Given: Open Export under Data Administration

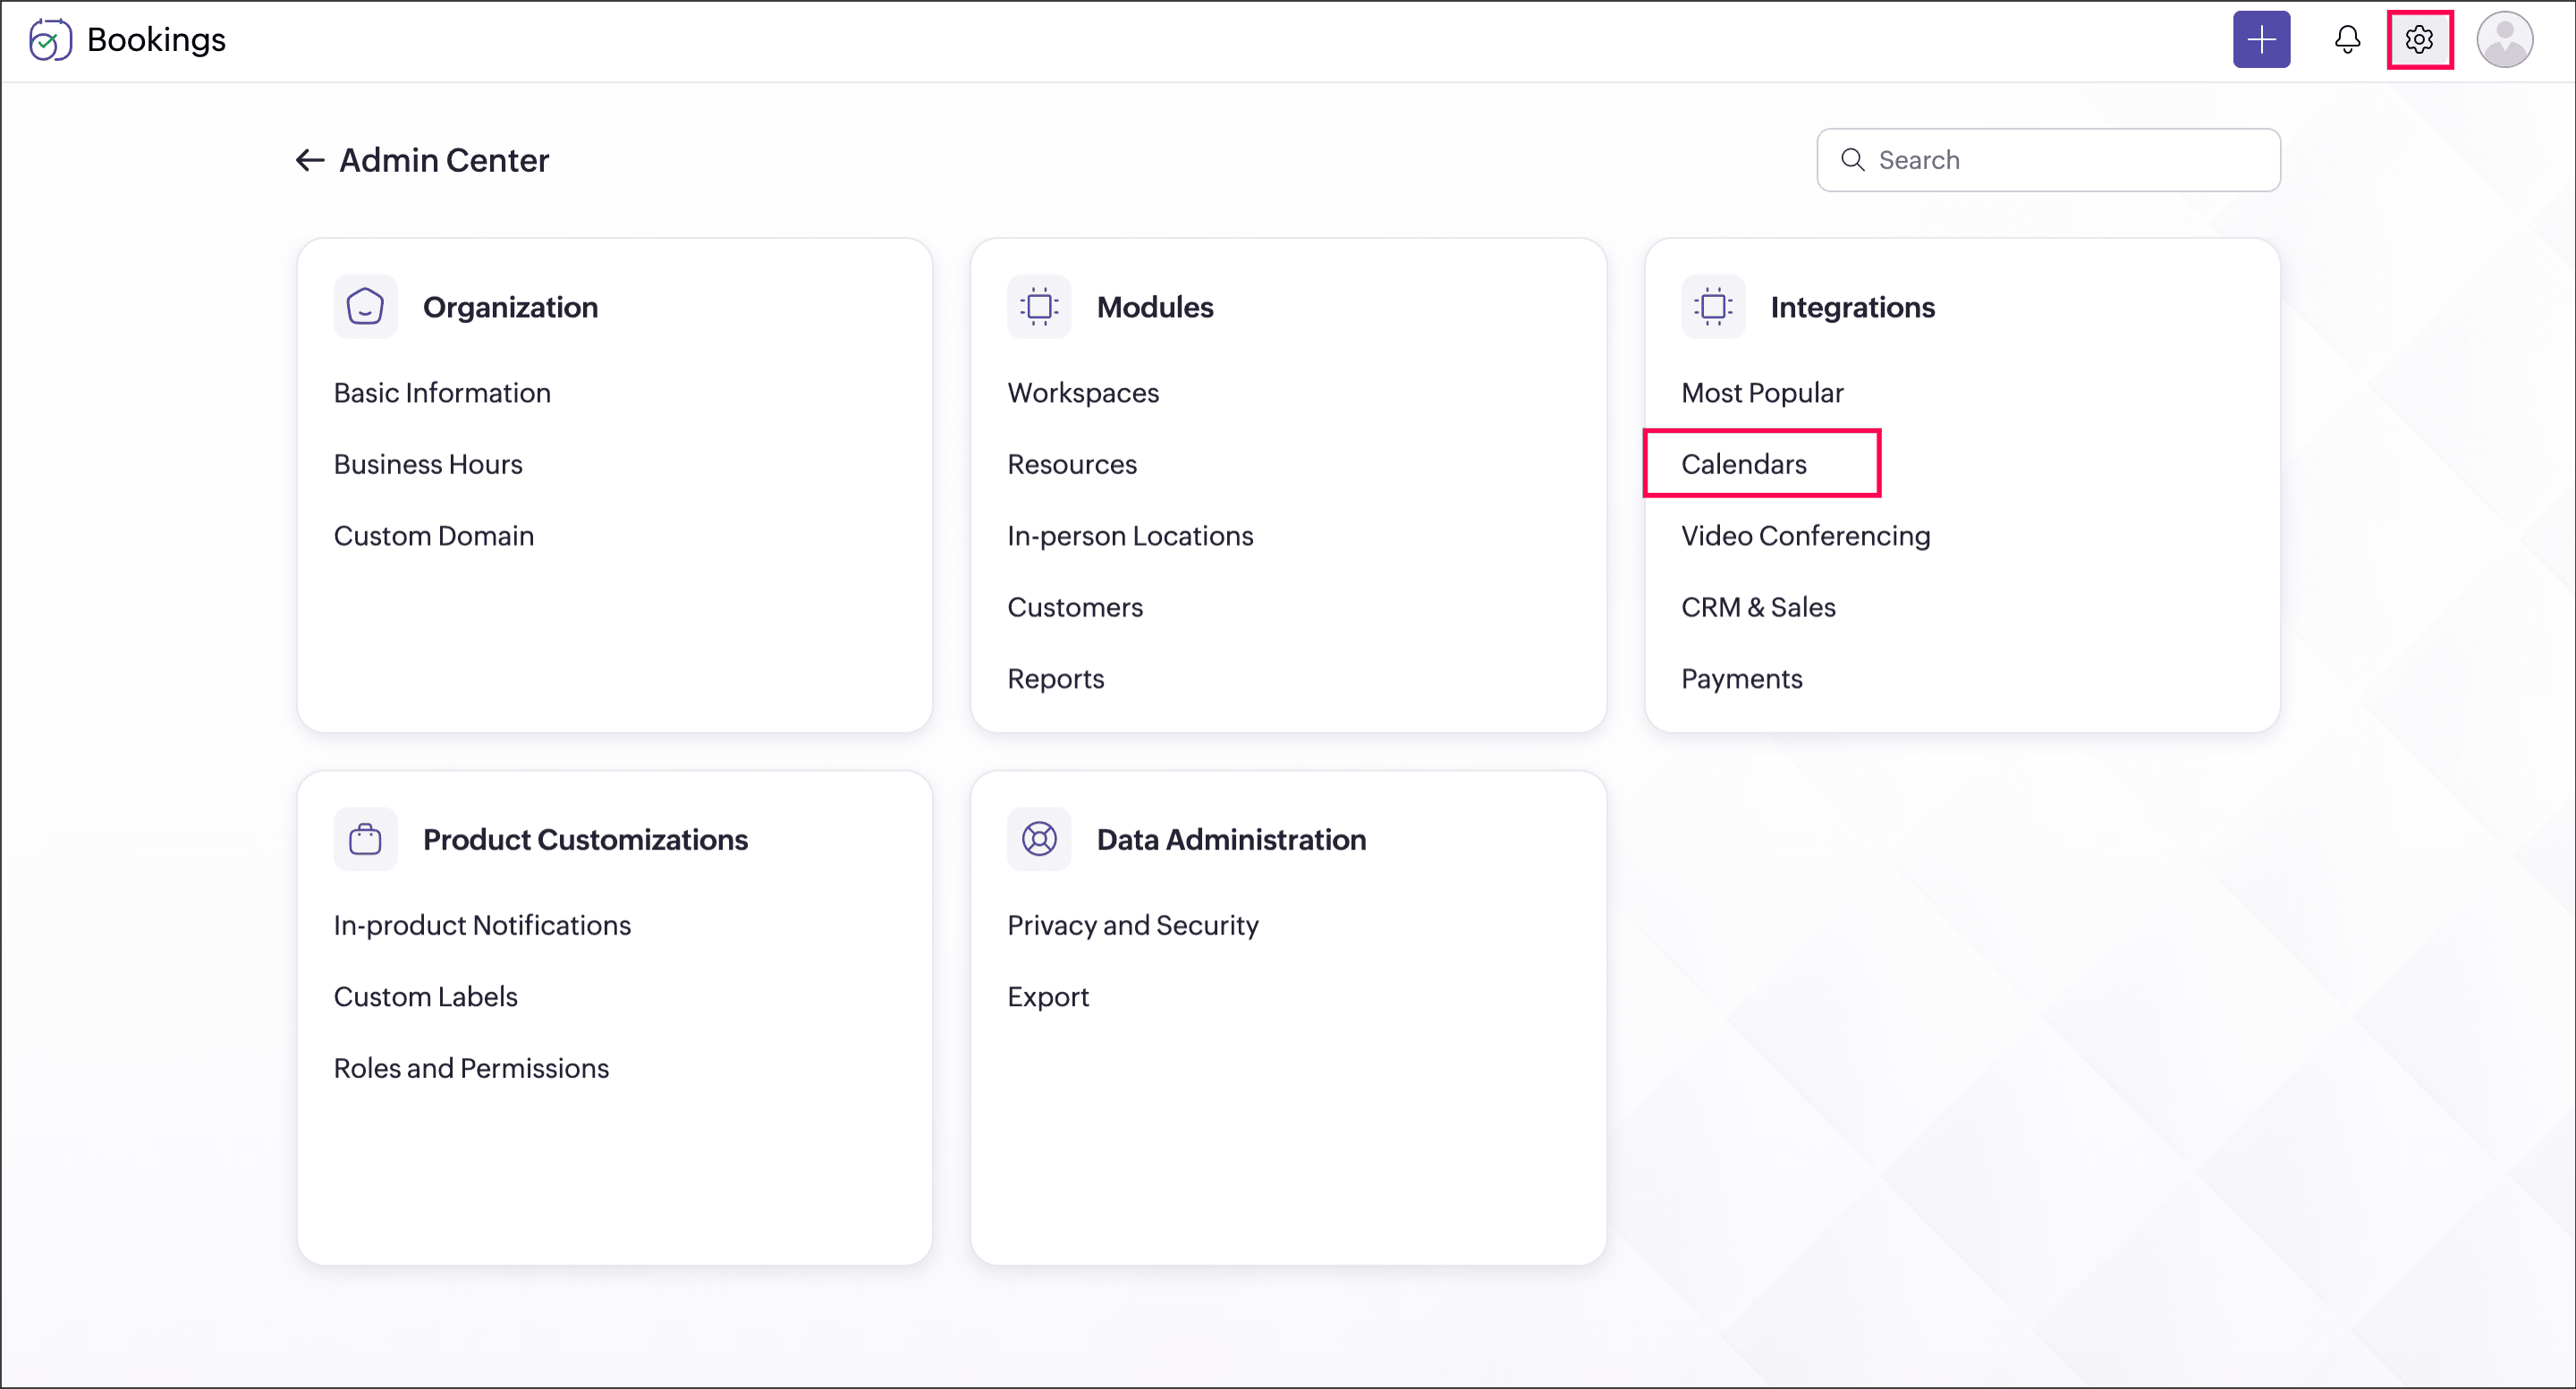Looking at the screenshot, I should (1048, 997).
